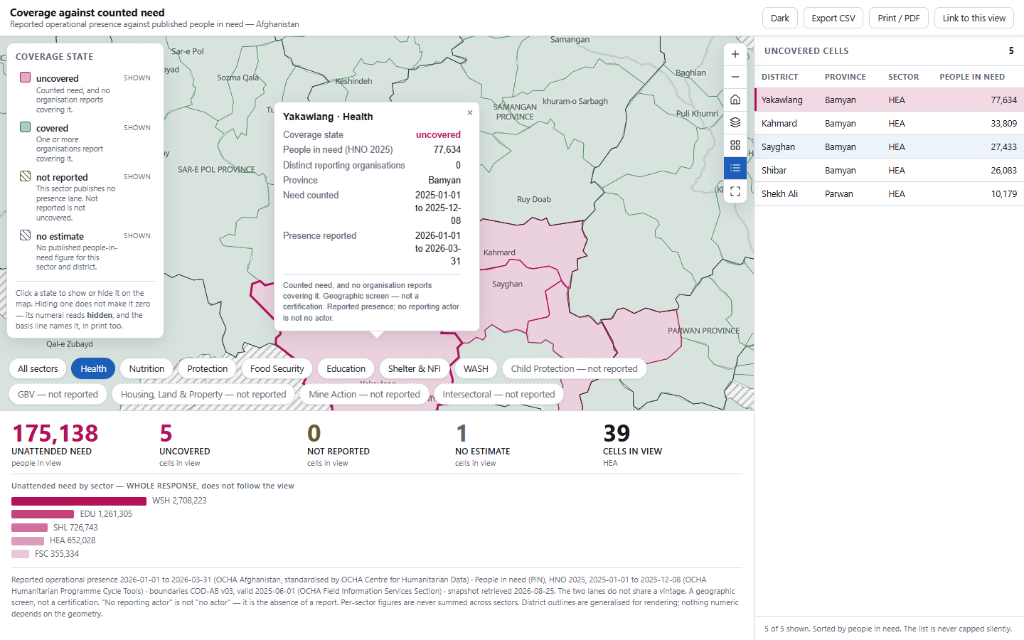Switch to Dark theme
1024x640 pixels.
coord(779,18)
